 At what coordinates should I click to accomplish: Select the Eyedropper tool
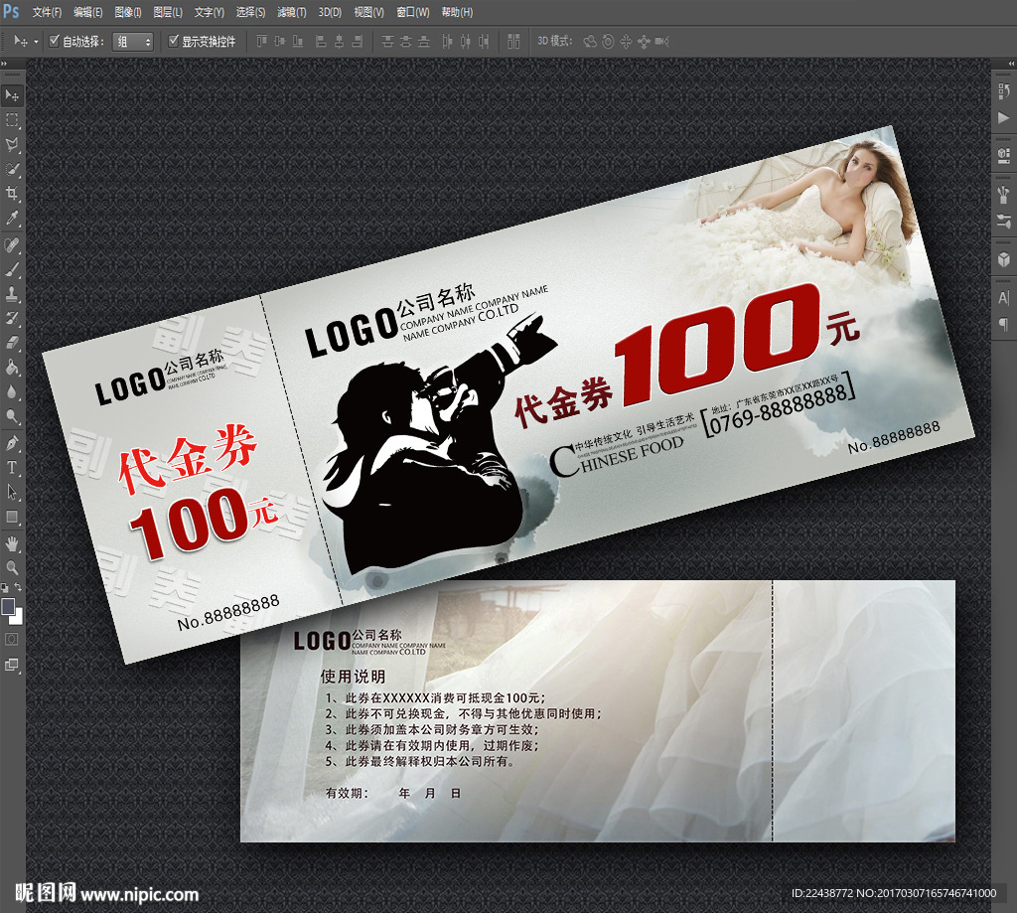[x=12, y=218]
